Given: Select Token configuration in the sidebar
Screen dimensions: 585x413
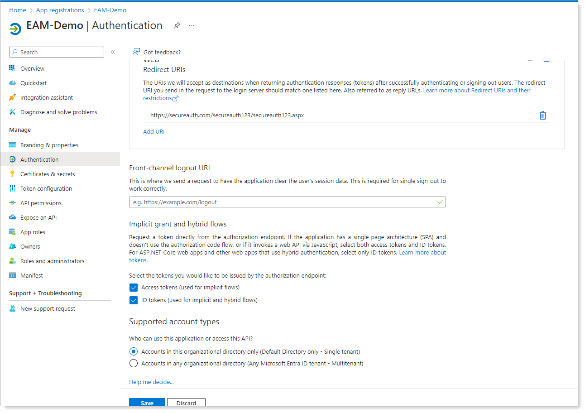Looking at the screenshot, I should pos(46,188).
